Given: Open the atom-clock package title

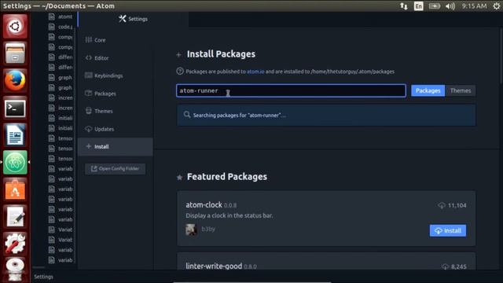Looking at the screenshot, I should pos(204,204).
